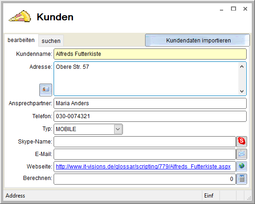Click the contact card icon by Adresse
Screen dimensions: 255x204
pos(46,90)
